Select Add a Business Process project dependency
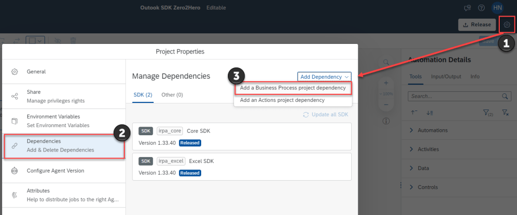This screenshot has width=517, height=215. 293,88
